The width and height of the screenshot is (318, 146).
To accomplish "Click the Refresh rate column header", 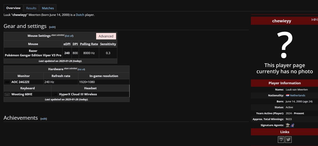I will pyautogui.click(x=61, y=76).
